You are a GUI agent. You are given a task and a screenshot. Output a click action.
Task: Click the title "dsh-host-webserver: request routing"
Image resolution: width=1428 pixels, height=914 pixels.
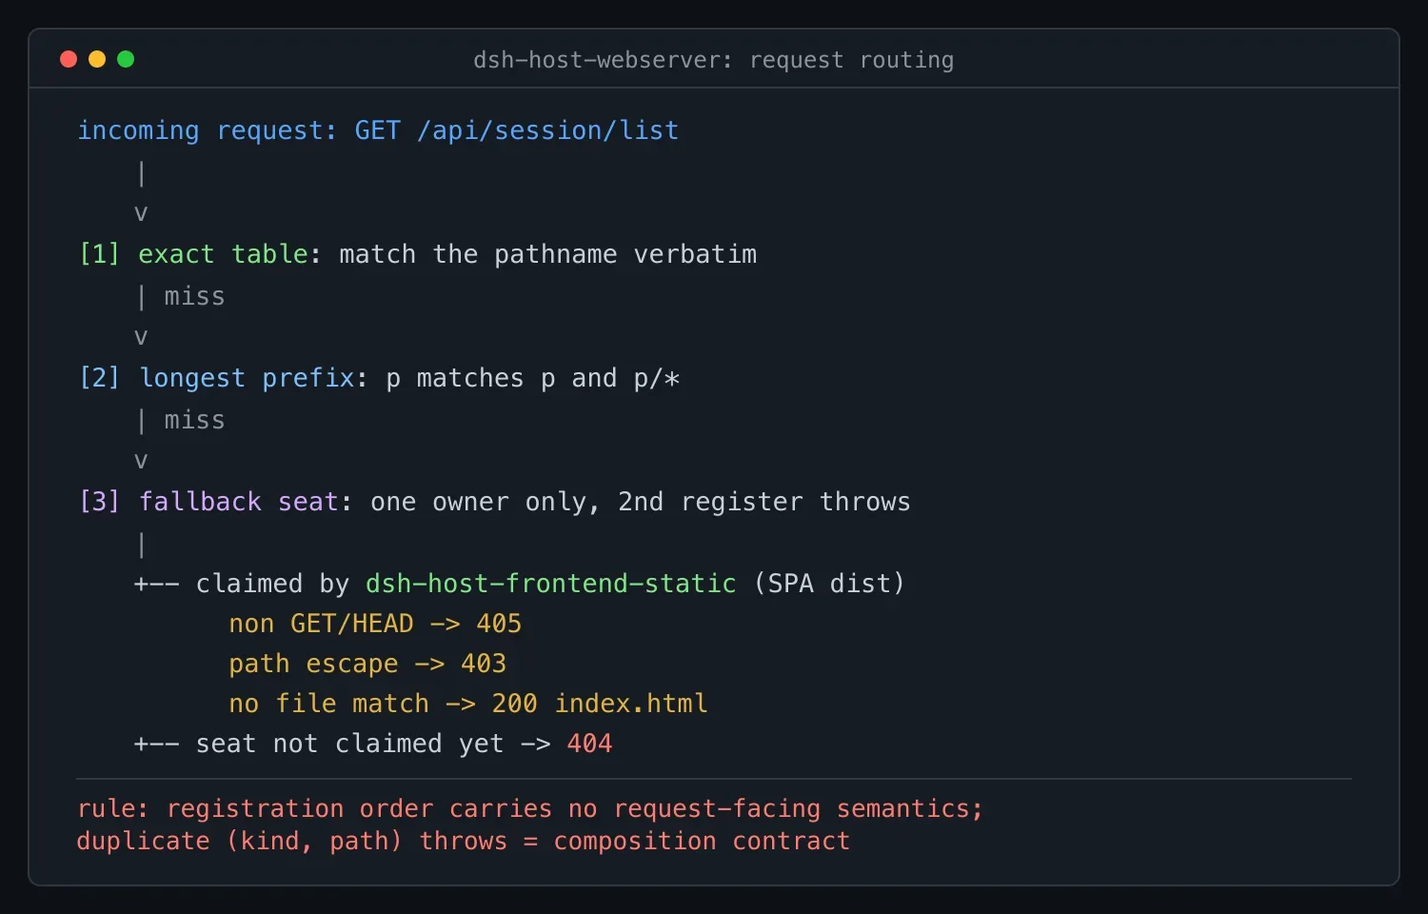[713, 60]
